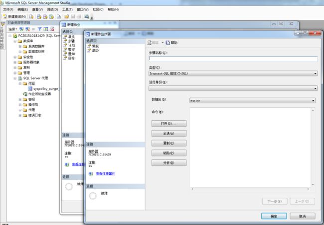Image resolution: width=324 pixels, height=225 pixels.
Task: Click the 新建作业 window title icon
Action: click(x=64, y=25)
